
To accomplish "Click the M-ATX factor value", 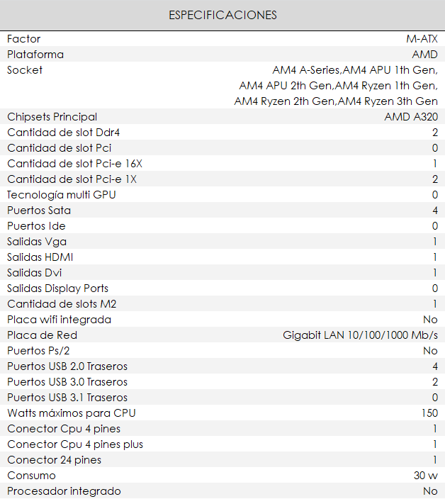I will [x=422, y=39].
